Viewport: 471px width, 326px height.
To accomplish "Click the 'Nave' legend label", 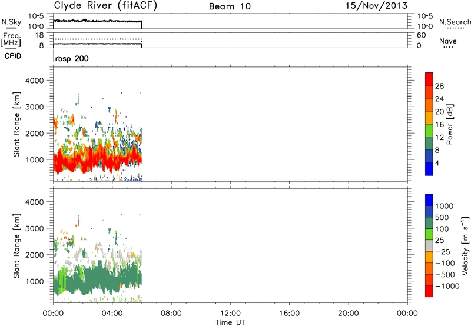I will pyautogui.click(x=448, y=41).
